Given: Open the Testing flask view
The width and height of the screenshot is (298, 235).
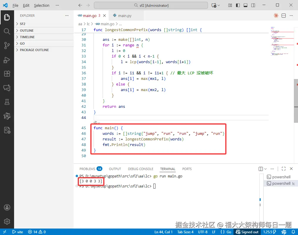Looking at the screenshot, I should (7, 102).
